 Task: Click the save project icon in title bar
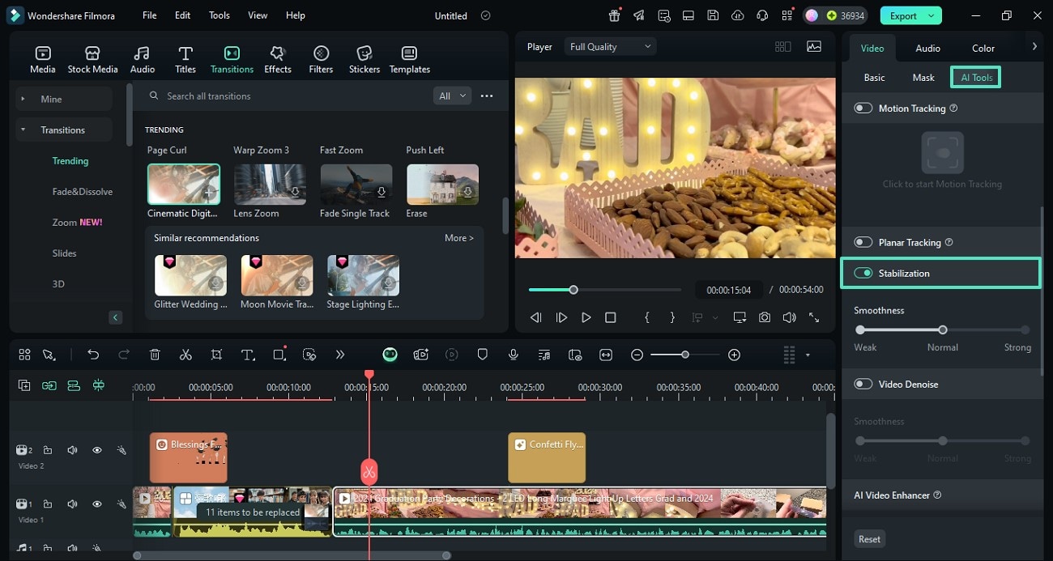[x=712, y=15]
